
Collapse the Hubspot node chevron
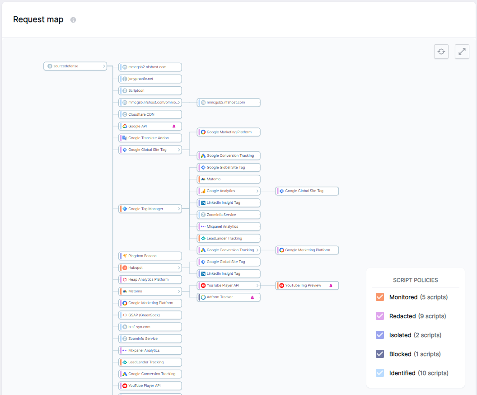coord(179,268)
